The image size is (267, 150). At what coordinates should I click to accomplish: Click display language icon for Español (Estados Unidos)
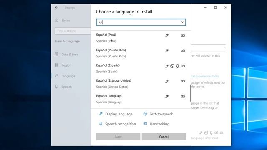(x=167, y=81)
